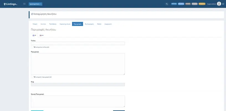This screenshot has height=111, width=226.
Task: Click the edit icon beside Καταχώρηση Ακινήτου
Action: [32, 14]
